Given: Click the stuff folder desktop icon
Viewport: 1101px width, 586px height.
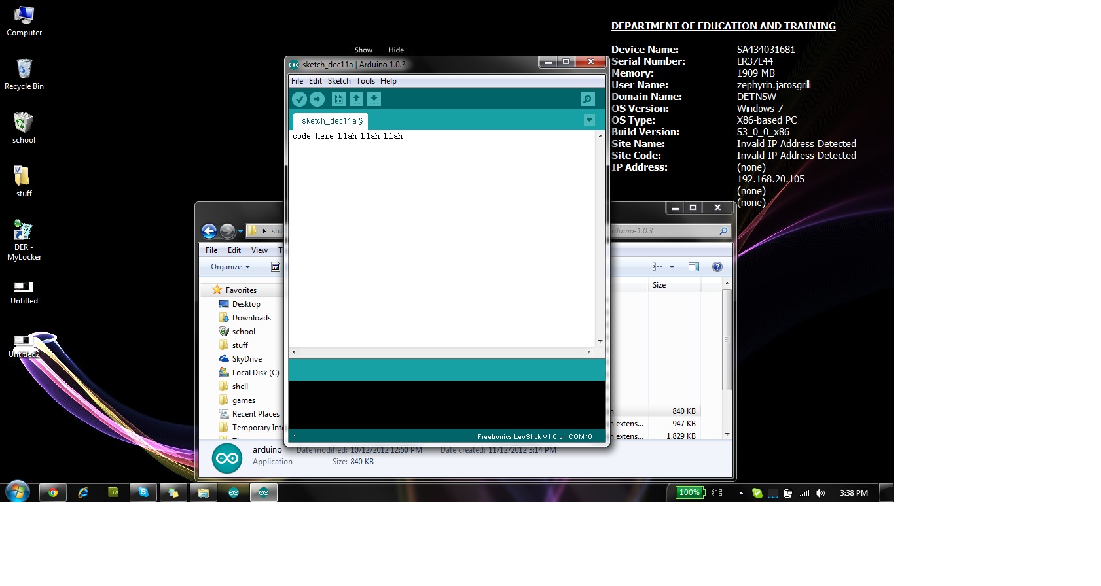Looking at the screenshot, I should coord(24,182).
